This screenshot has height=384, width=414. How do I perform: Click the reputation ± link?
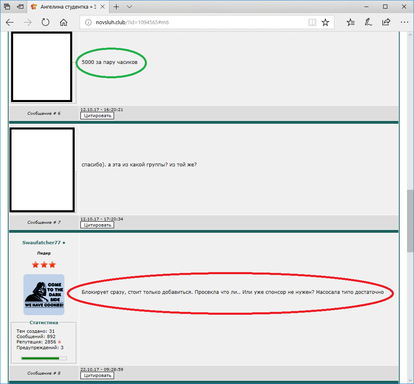(x=59, y=342)
